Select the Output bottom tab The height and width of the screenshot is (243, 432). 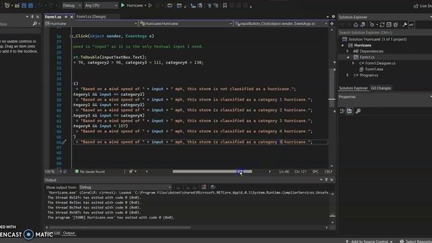click(x=69, y=233)
